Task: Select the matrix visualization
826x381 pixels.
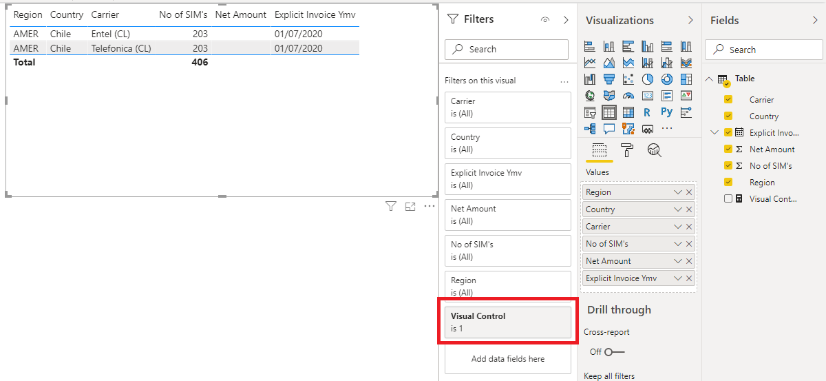Action: (628, 112)
